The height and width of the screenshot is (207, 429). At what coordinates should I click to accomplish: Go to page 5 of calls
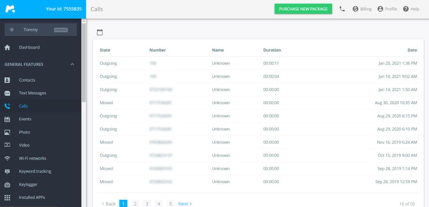[x=170, y=204]
